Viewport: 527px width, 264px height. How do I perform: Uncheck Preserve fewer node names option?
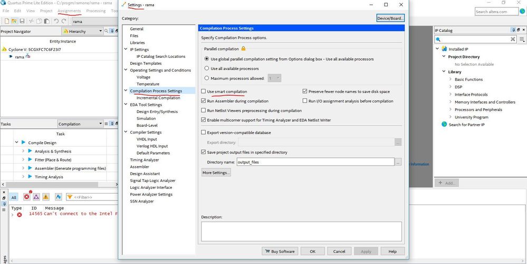pos(305,91)
